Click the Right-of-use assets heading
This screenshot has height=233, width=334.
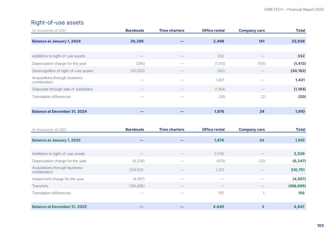(x=57, y=23)
